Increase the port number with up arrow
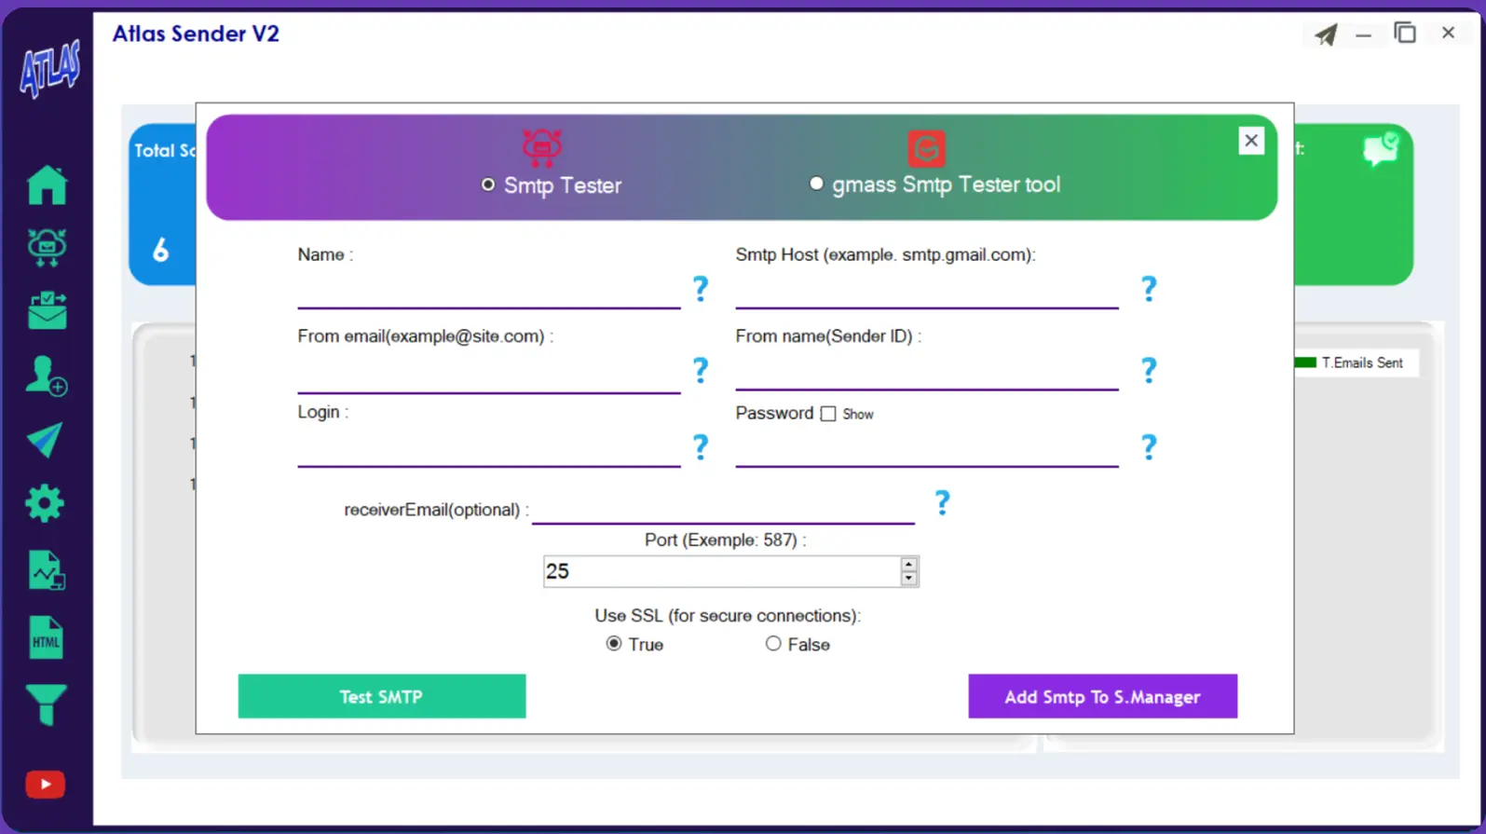Viewport: 1486px width, 834px height. 908,564
